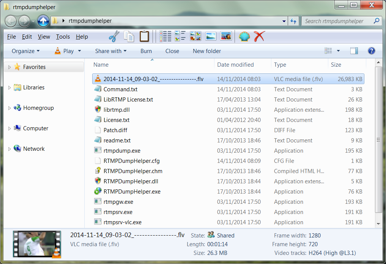The image size is (386, 264).
Task: Open the View menu
Action: [x=44, y=37]
